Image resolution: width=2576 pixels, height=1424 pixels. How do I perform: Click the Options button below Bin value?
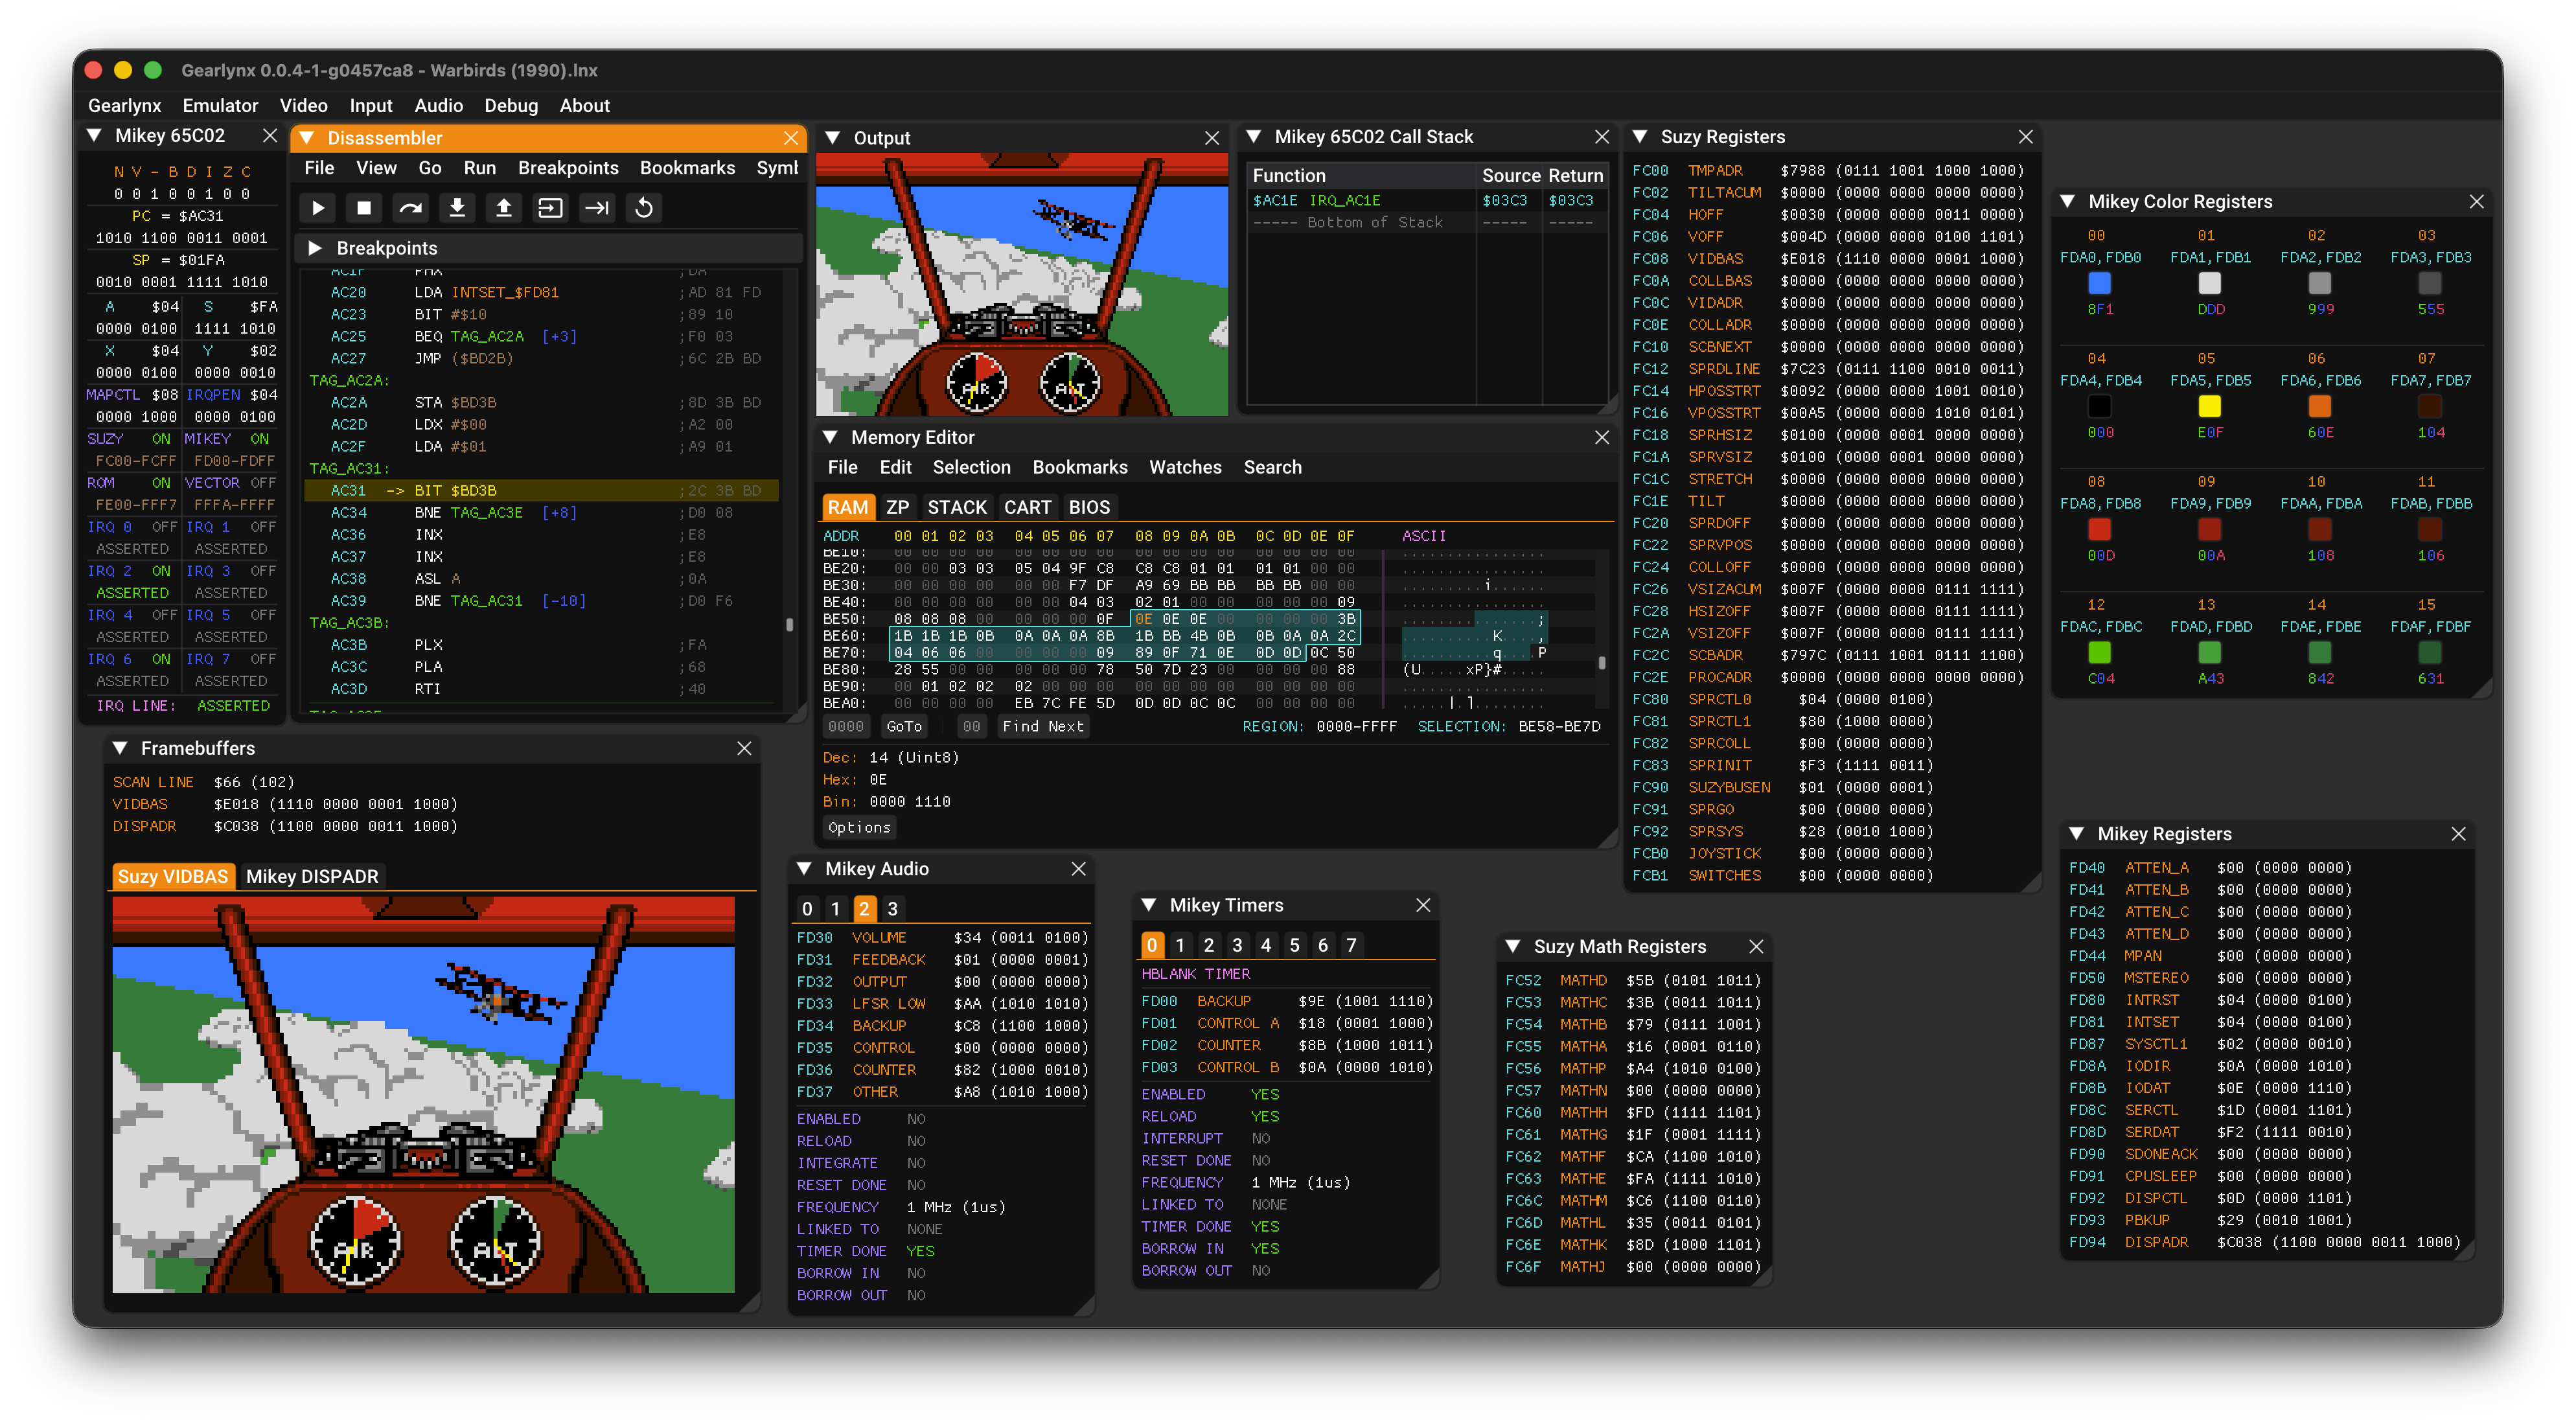[x=859, y=827]
